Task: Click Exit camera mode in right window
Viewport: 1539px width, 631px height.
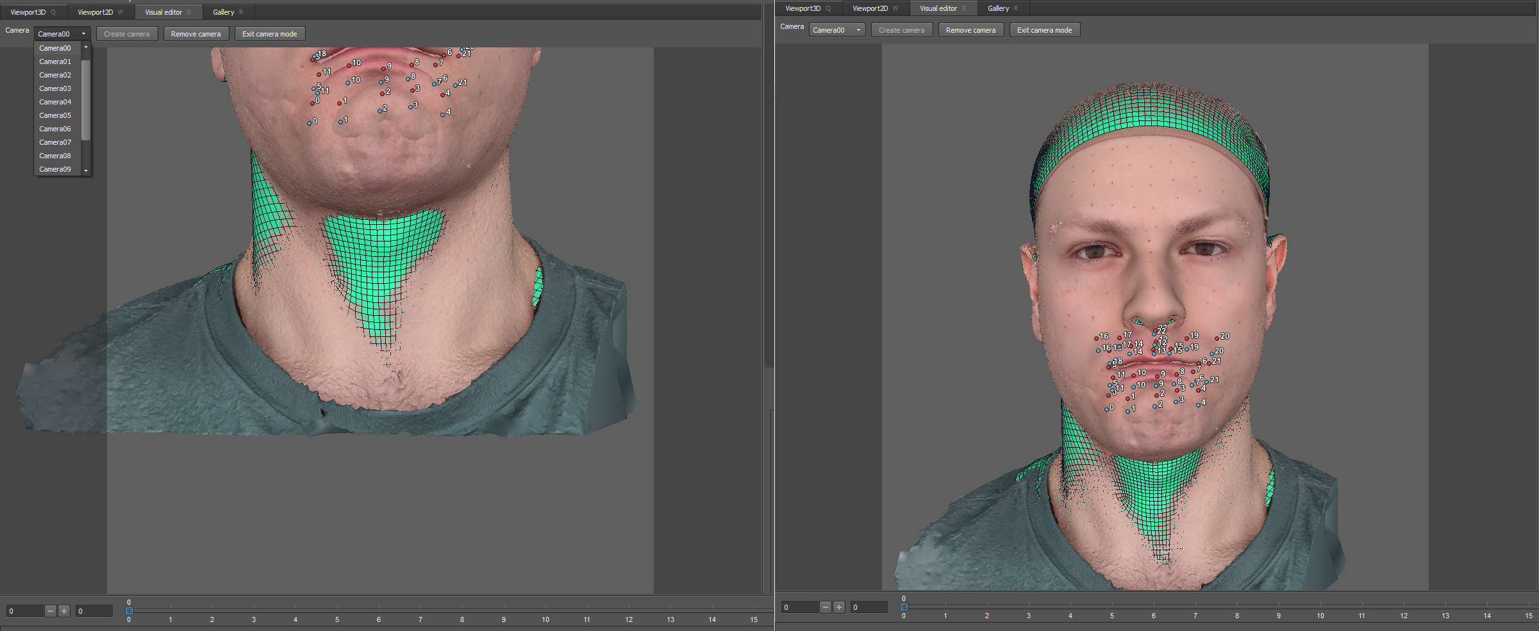Action: pos(1045,30)
